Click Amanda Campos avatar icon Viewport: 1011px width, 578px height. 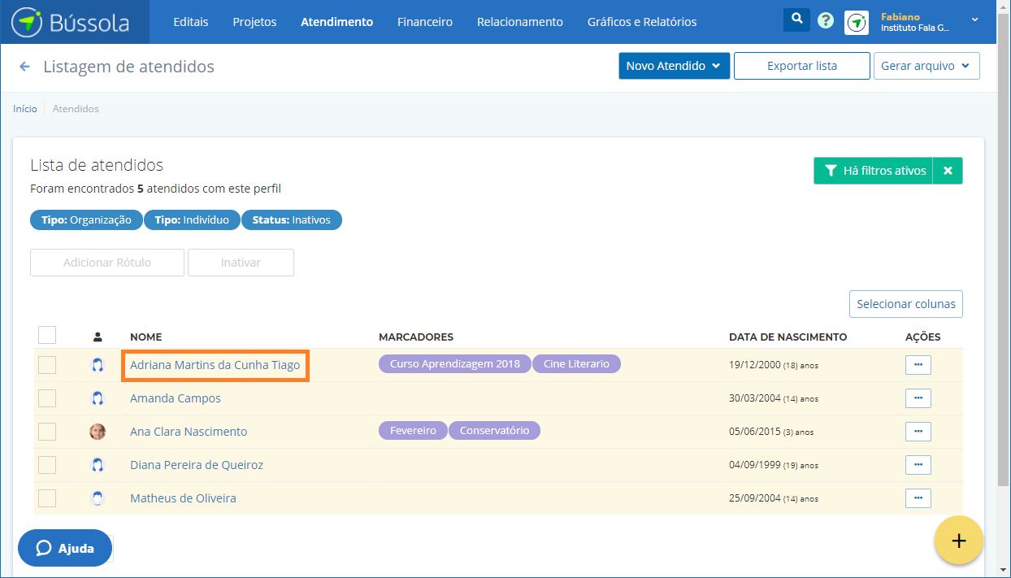click(98, 398)
